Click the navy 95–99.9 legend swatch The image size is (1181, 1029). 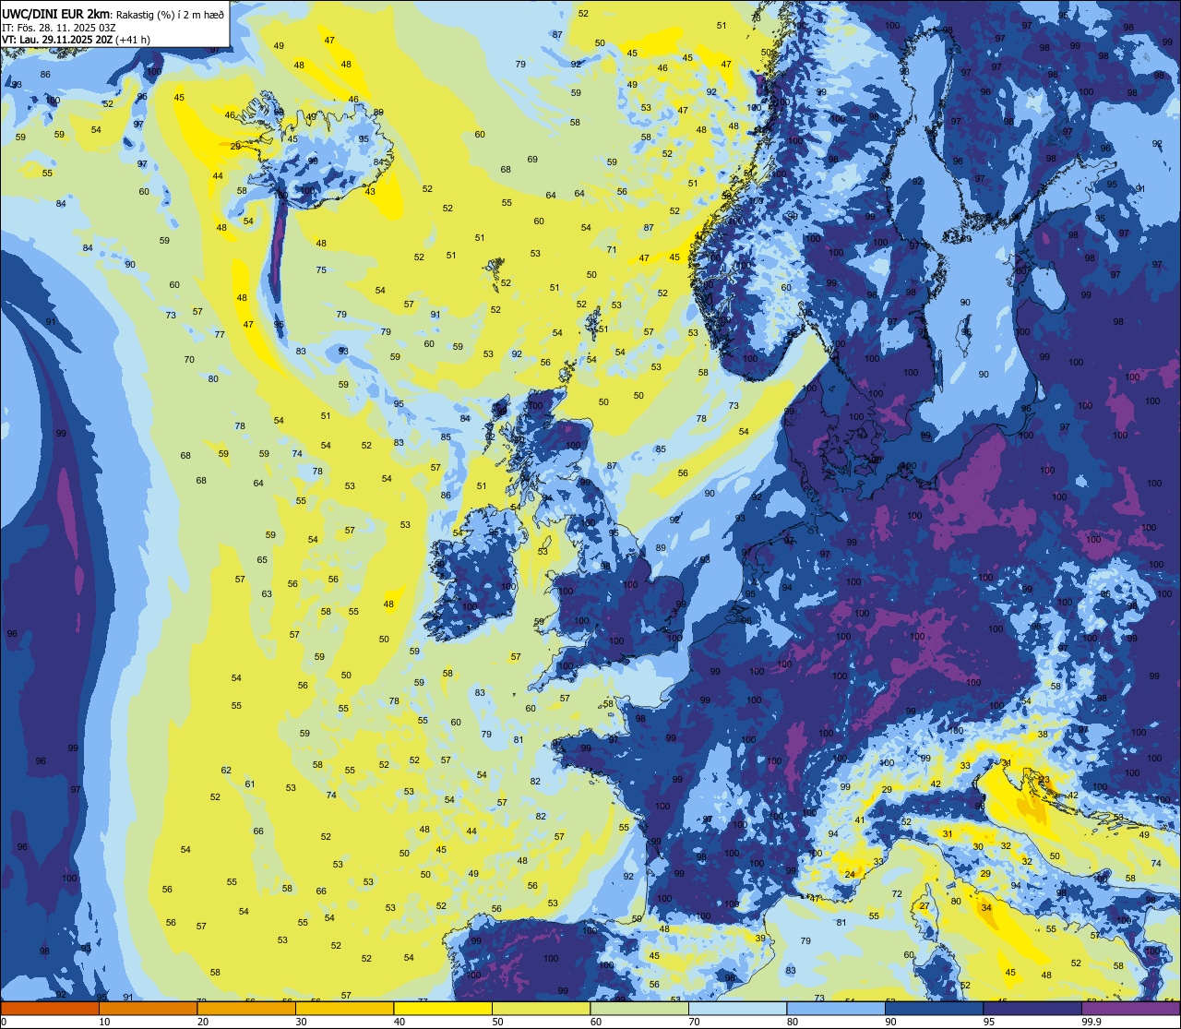[1032, 1008]
